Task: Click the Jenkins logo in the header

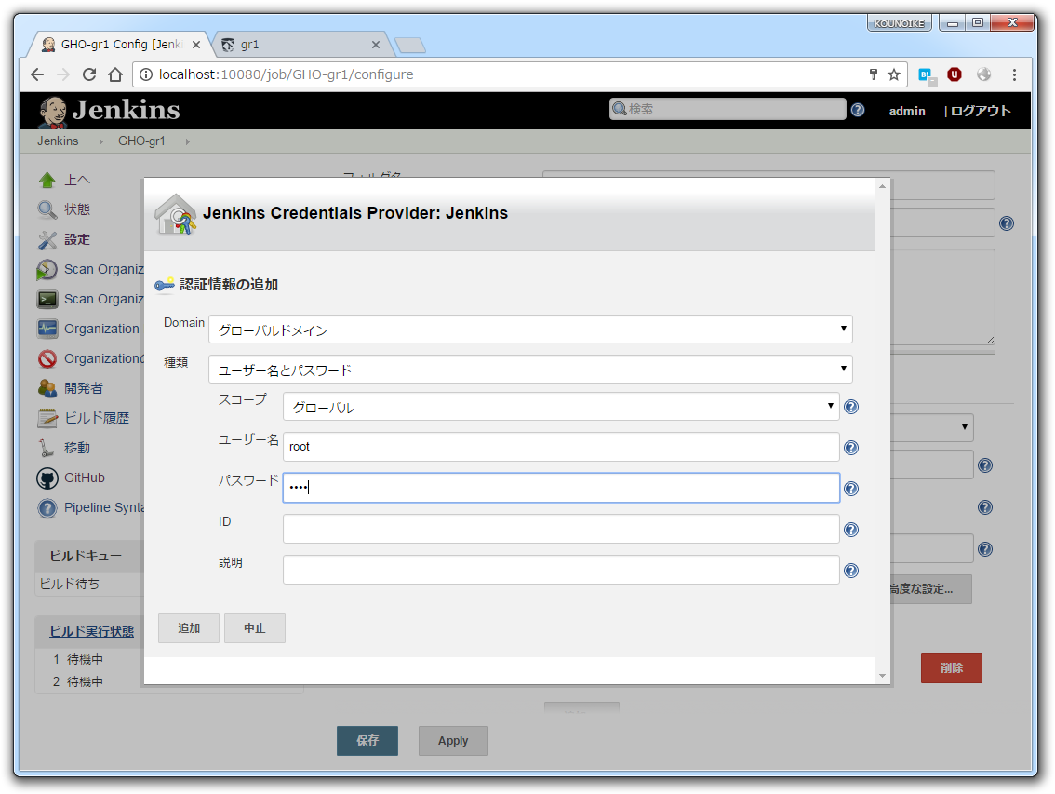Action: coord(53,111)
